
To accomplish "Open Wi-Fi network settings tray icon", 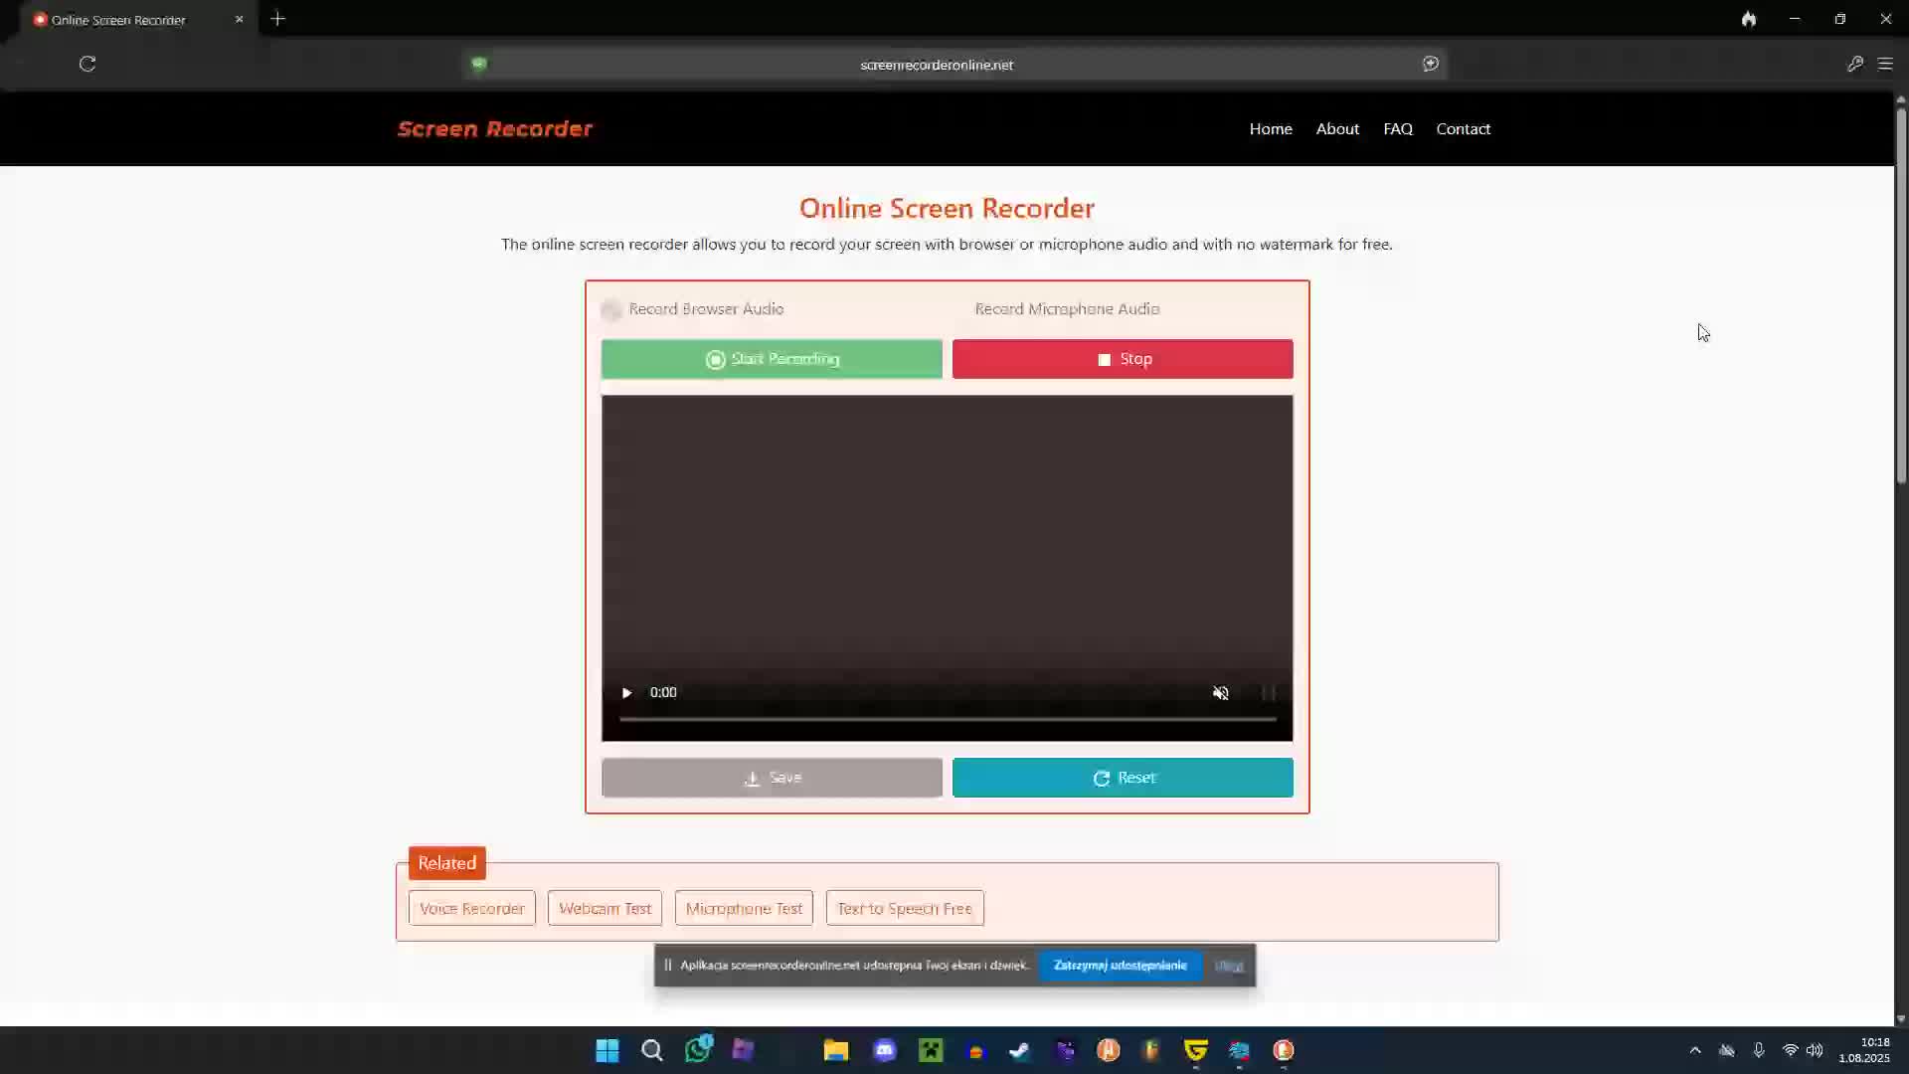I will coord(1790,1050).
